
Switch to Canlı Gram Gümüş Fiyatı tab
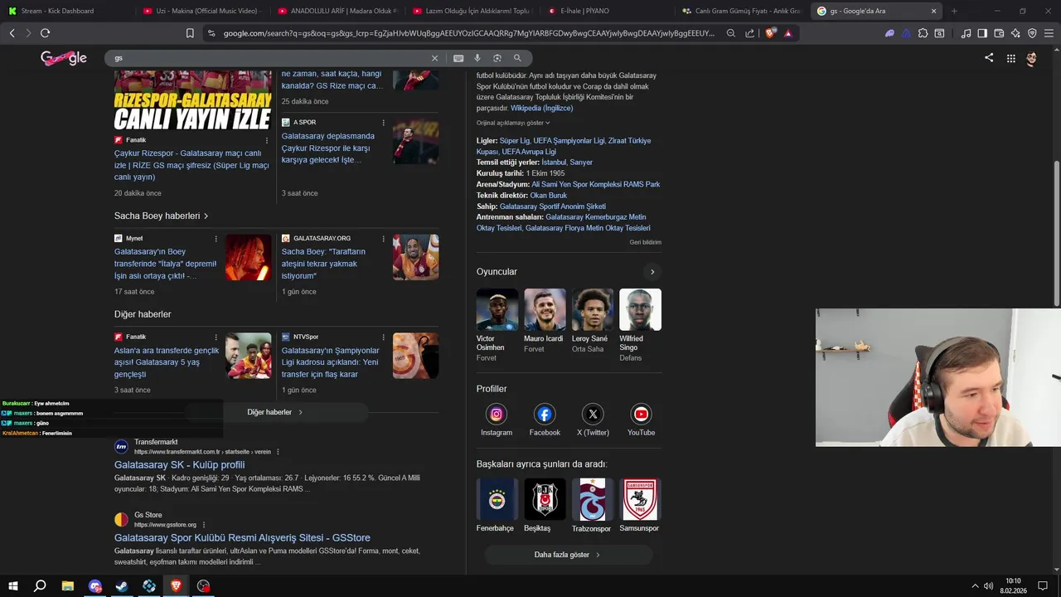pyautogui.click(x=741, y=11)
